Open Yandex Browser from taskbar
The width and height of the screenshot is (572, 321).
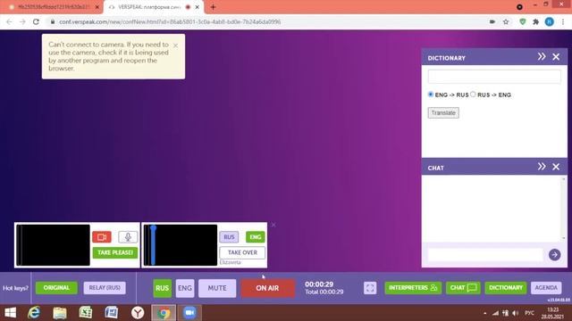pyautogui.click(x=138, y=313)
